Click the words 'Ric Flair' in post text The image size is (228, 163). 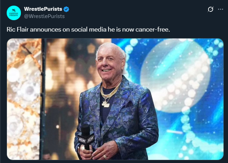pyautogui.click(x=18, y=29)
